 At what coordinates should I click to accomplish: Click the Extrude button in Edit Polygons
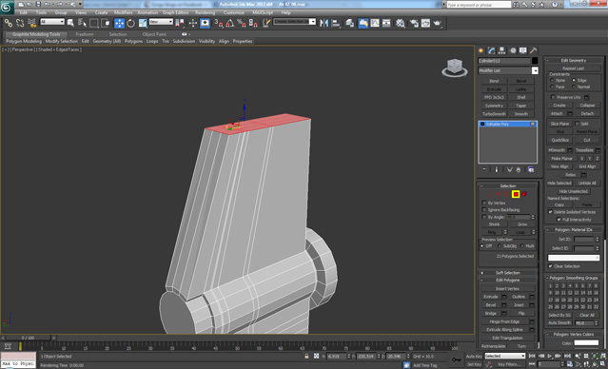point(491,297)
